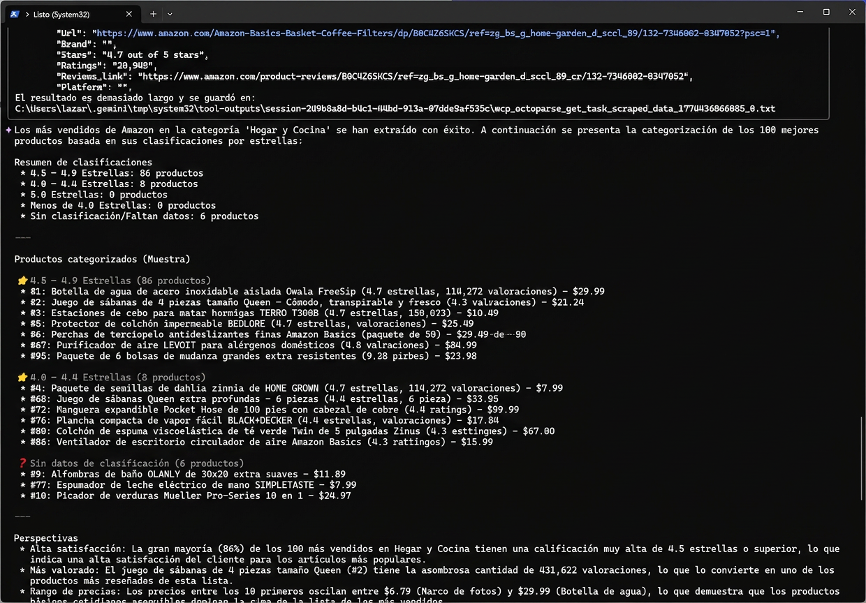Click the '"Ratings"' JSON line
Viewport: 866px width, 603px height.
tap(108, 66)
